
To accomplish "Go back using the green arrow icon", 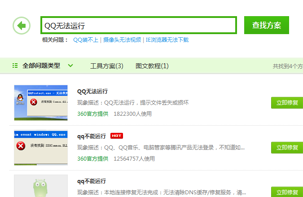I will click(22, 26).
